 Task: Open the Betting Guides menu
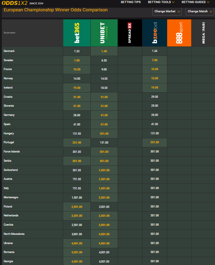tap(196, 2)
